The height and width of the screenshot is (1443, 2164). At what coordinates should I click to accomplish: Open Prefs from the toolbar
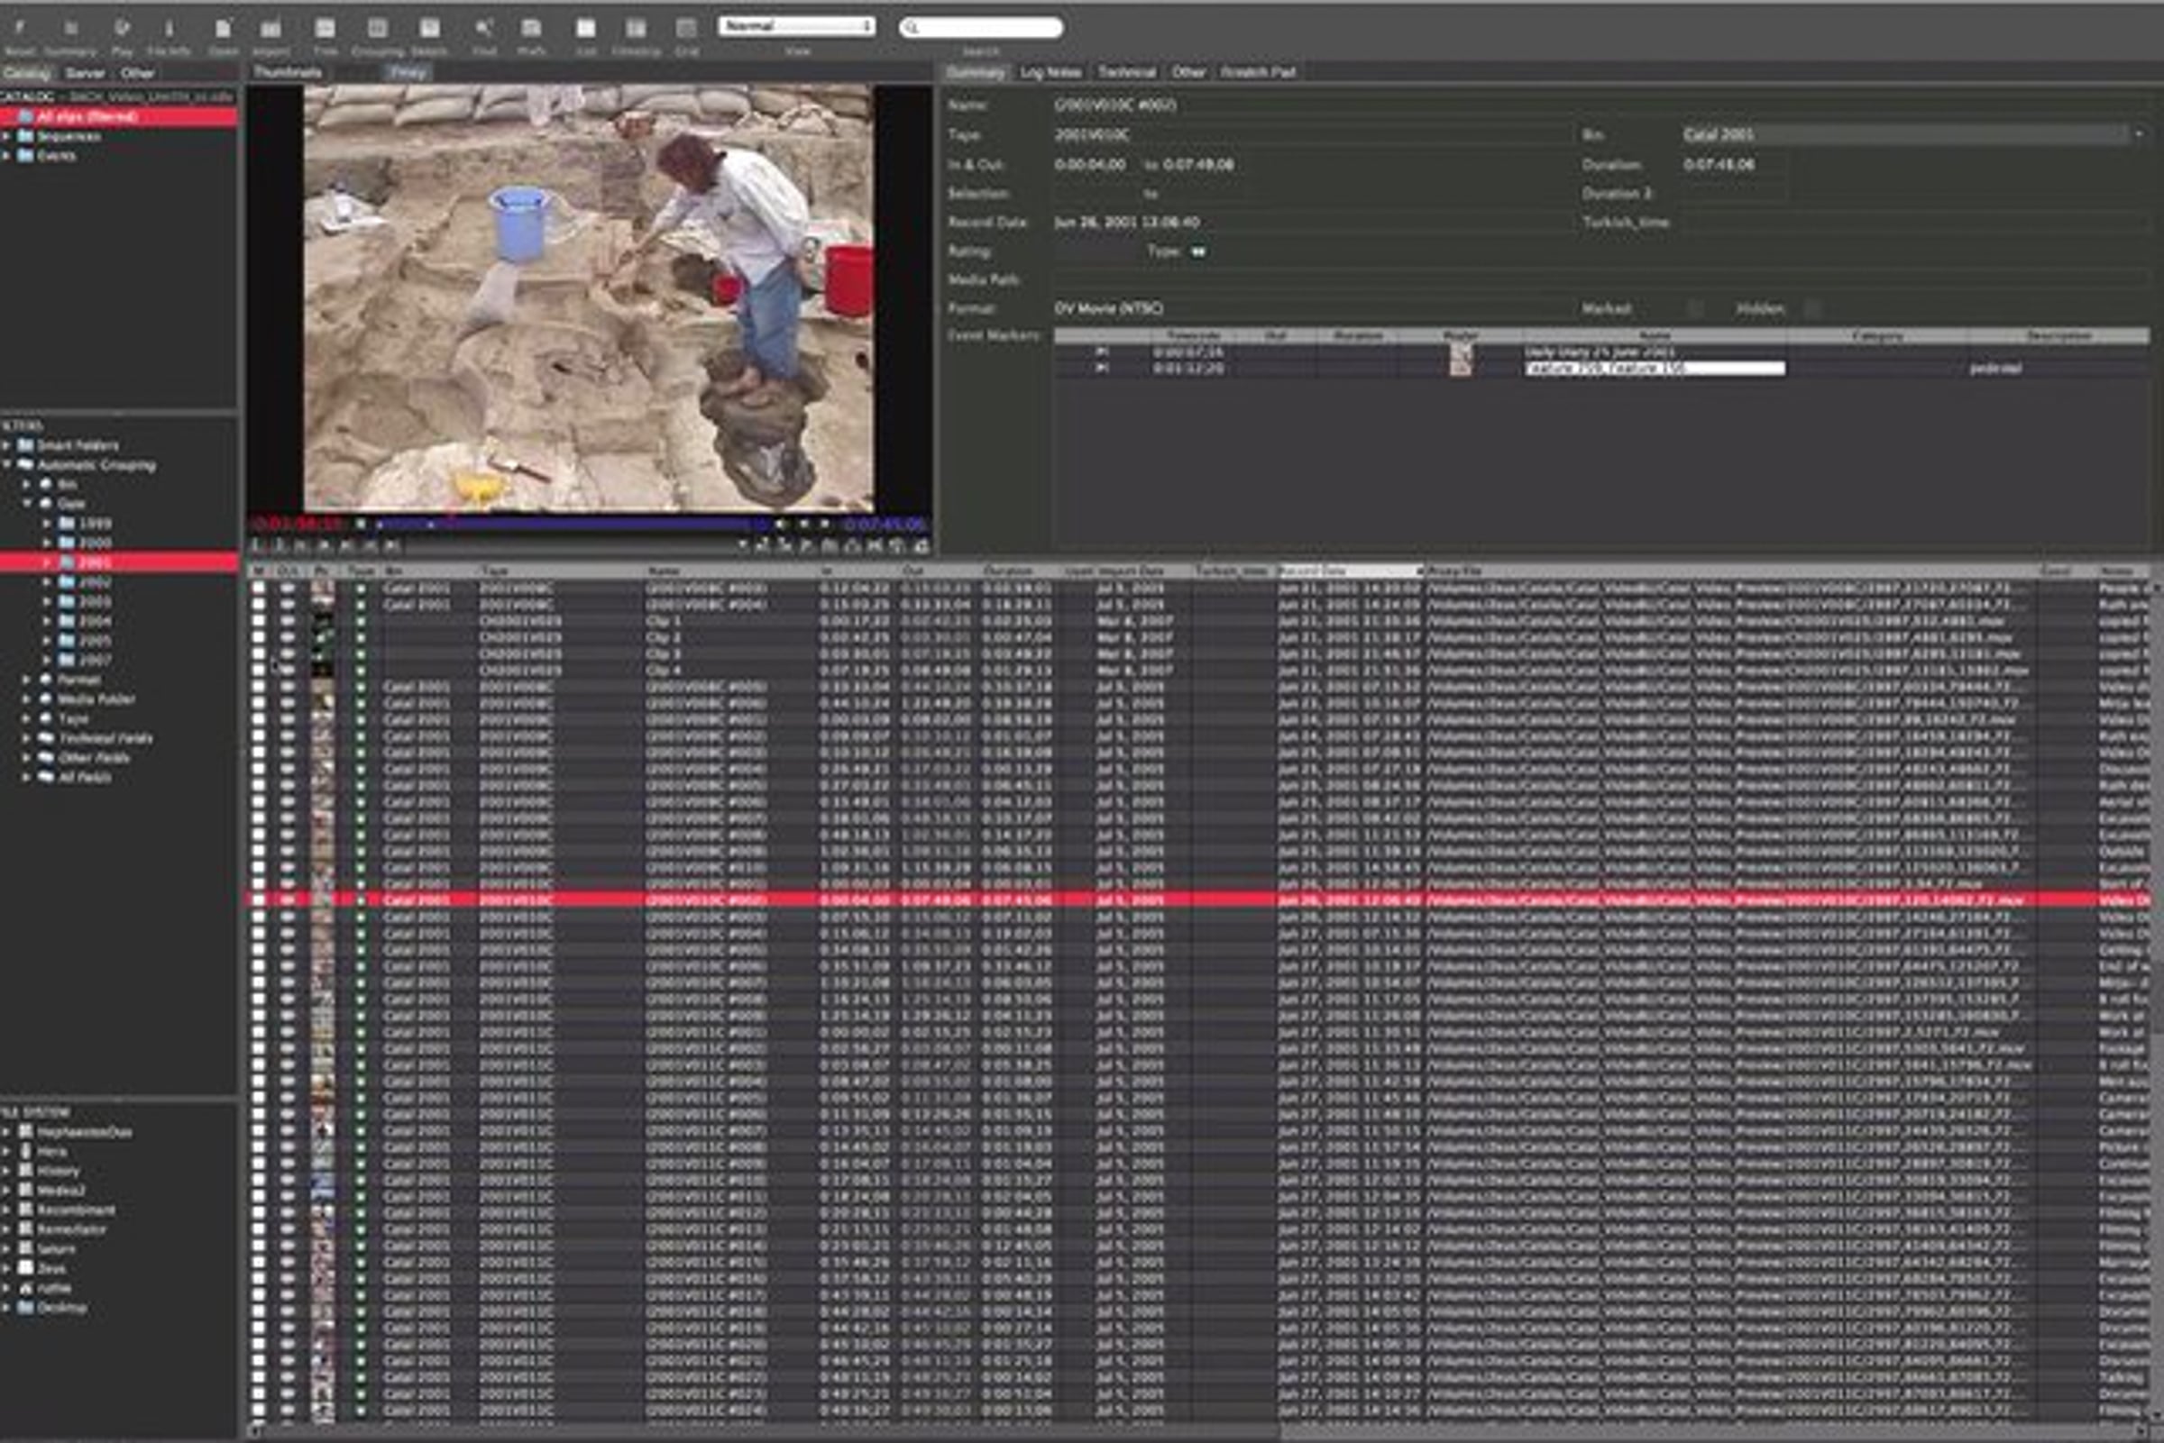click(x=531, y=29)
